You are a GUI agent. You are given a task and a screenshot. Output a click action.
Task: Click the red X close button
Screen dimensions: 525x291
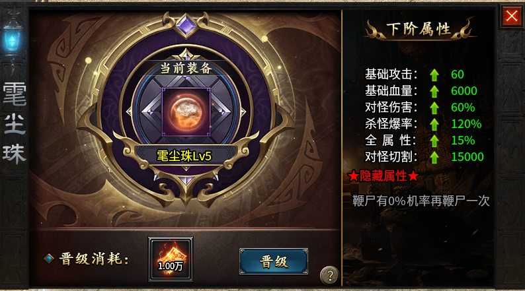(x=511, y=16)
